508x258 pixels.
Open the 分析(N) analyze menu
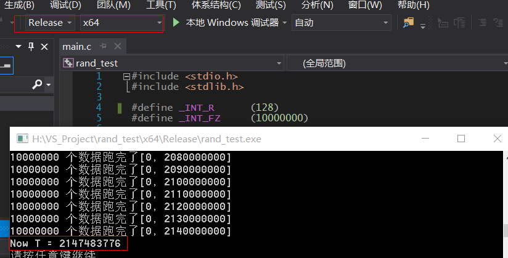pyautogui.click(x=317, y=5)
